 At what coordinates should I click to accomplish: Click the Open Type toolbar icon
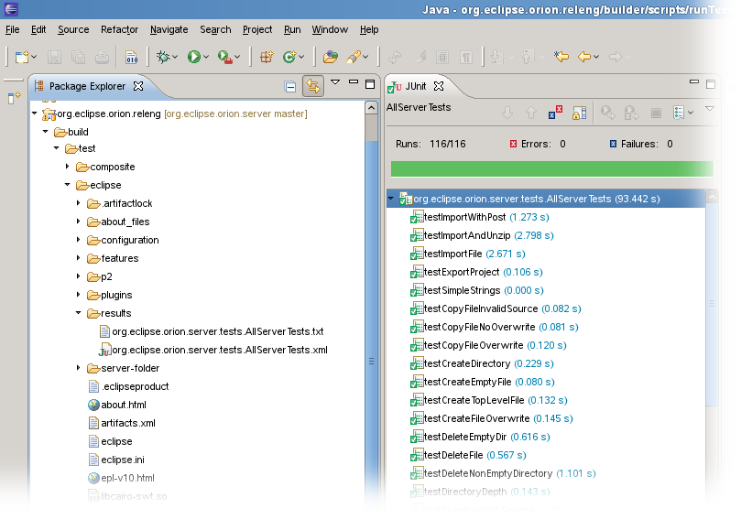[331, 57]
